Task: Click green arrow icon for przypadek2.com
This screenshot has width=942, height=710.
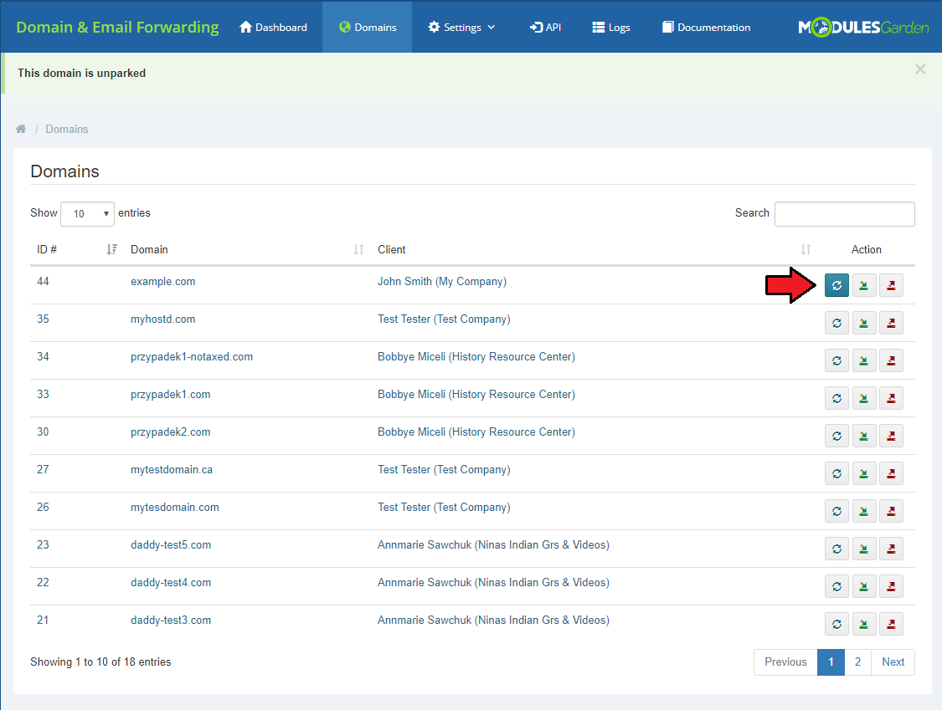Action: click(864, 436)
